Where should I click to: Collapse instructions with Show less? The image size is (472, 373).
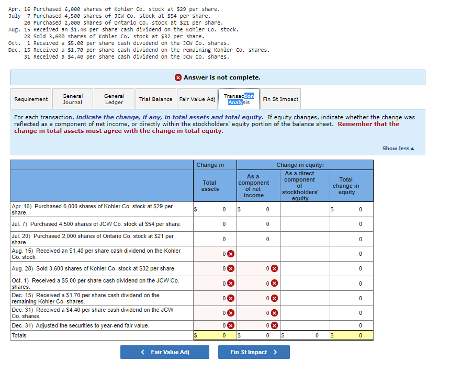coord(398,148)
